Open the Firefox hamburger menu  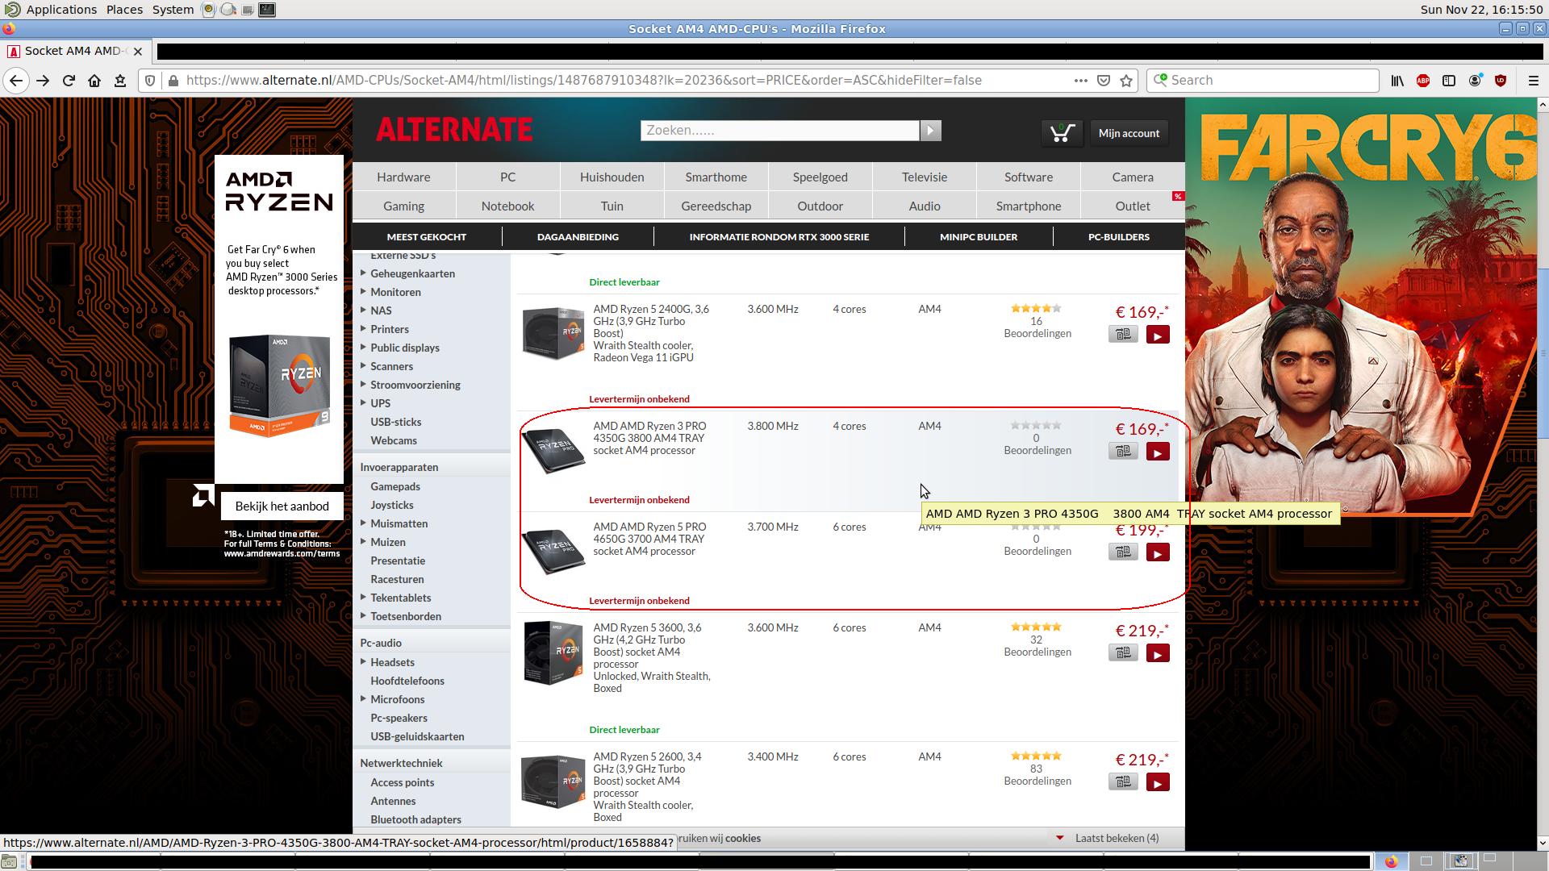[x=1534, y=81]
